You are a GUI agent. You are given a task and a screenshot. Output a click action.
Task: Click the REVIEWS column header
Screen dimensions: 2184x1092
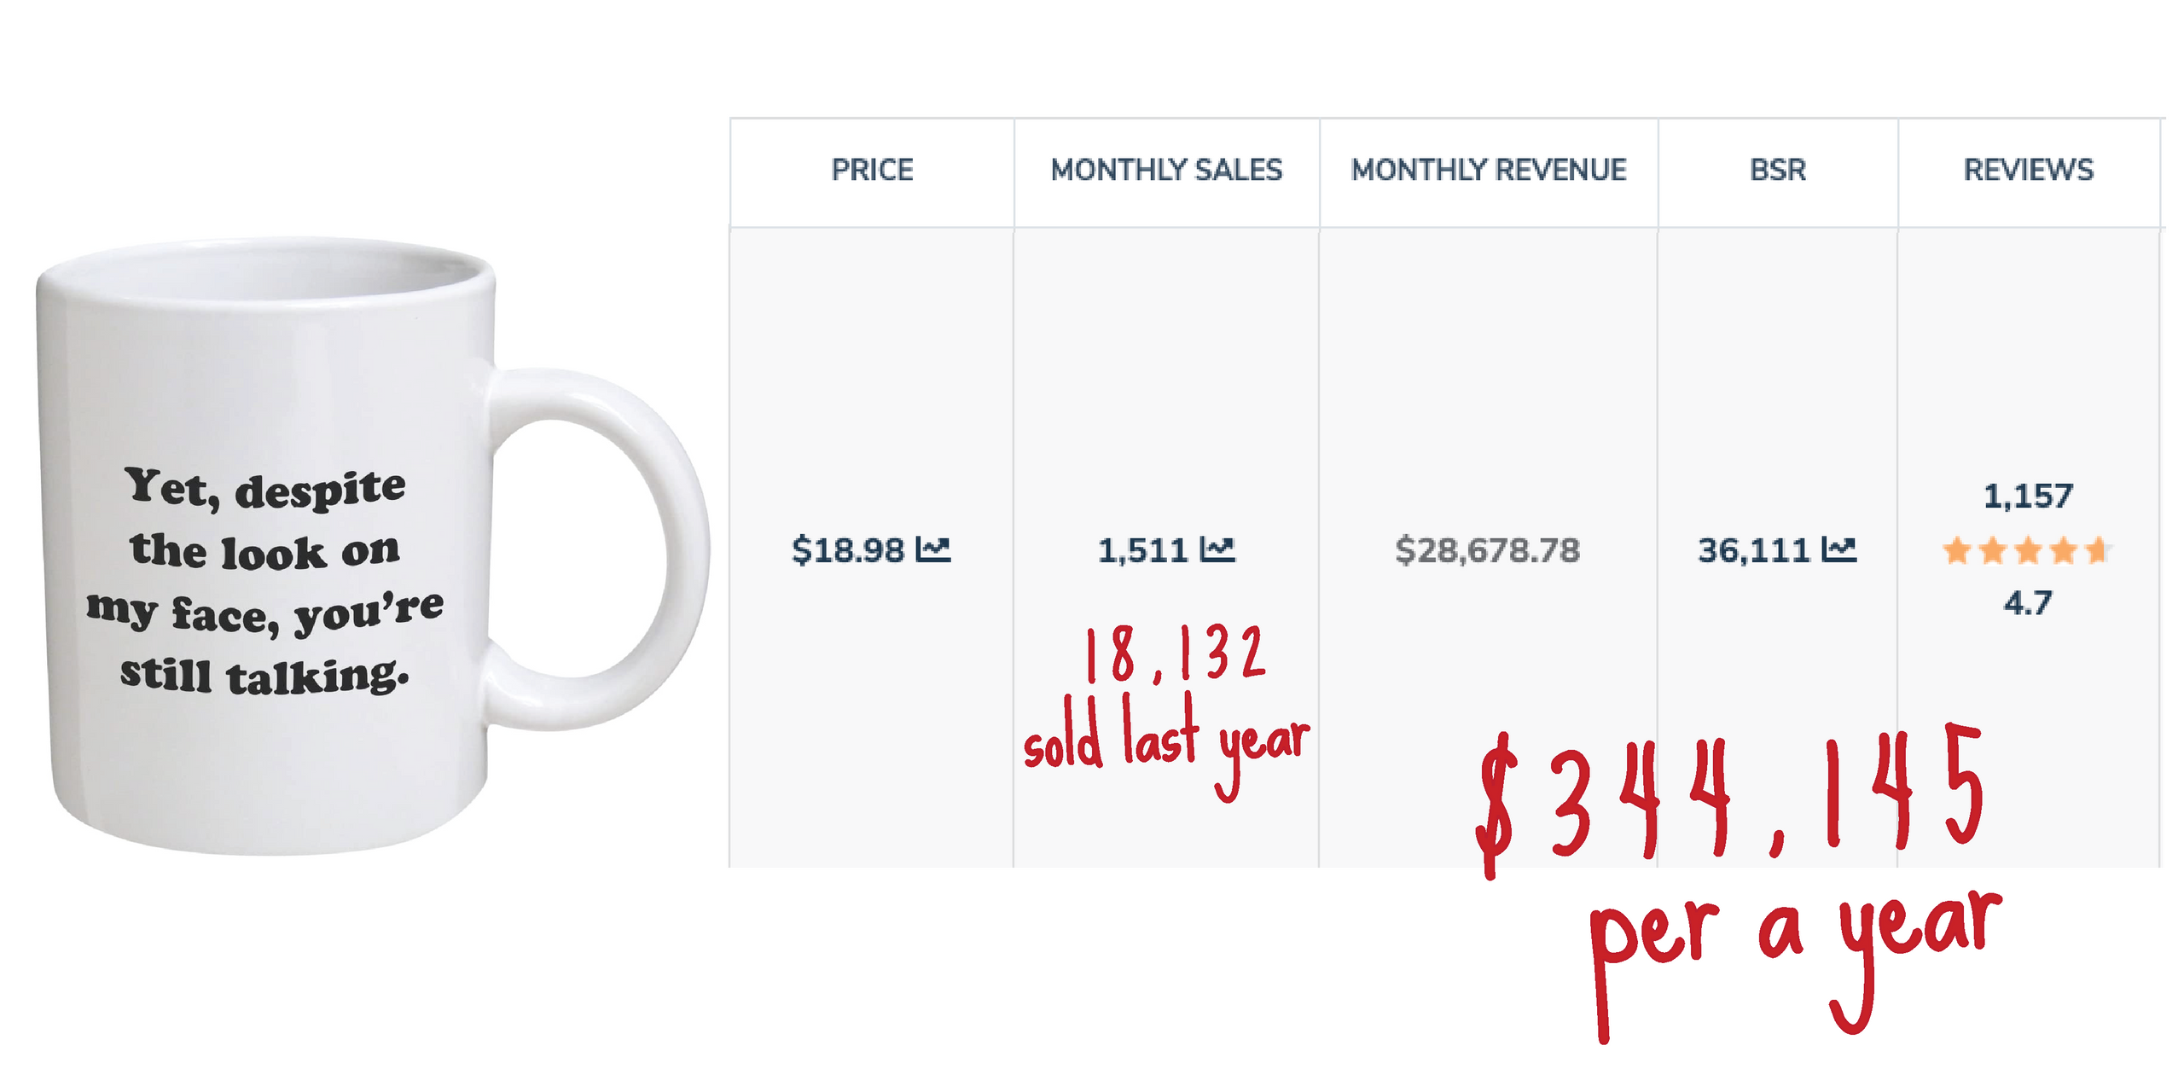(x=2029, y=170)
